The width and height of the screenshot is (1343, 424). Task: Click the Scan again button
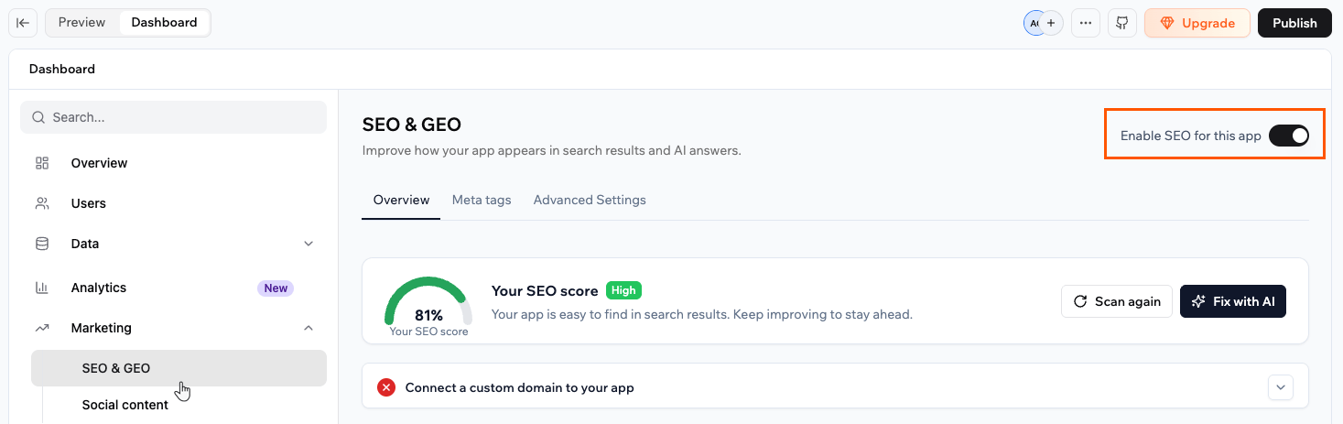[1117, 301]
